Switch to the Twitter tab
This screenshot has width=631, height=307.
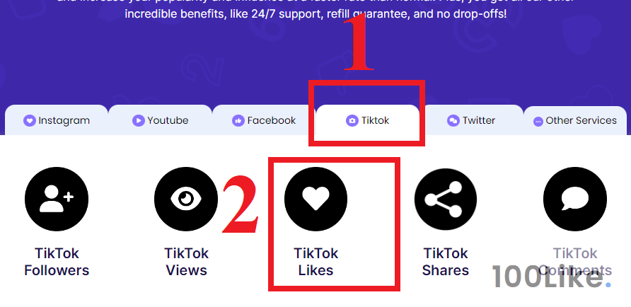click(472, 120)
